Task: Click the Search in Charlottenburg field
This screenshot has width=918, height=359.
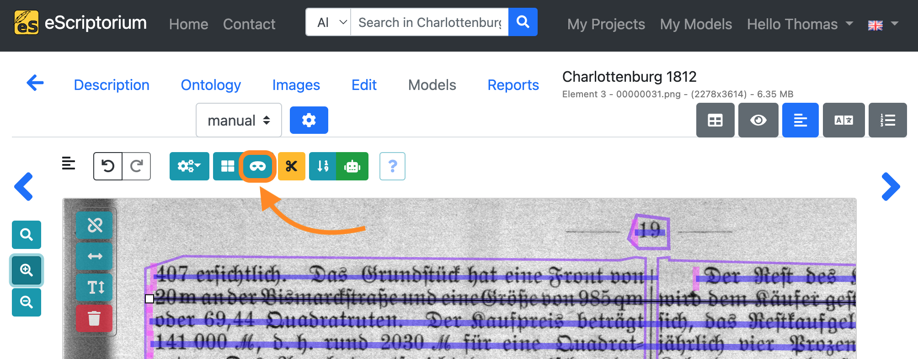Action: point(430,22)
